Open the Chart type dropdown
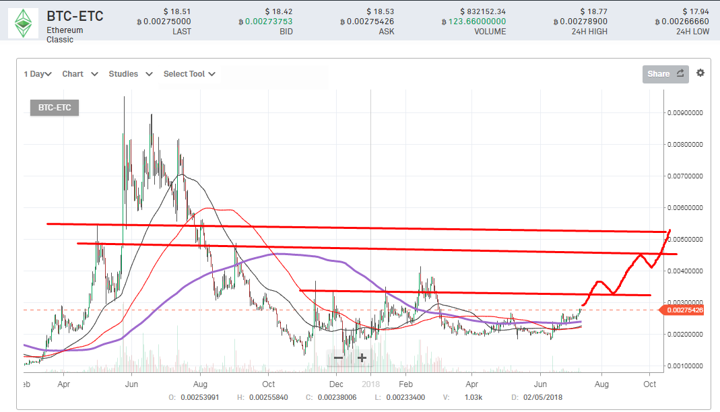Image resolution: width=720 pixels, height=412 pixels. 80,74
